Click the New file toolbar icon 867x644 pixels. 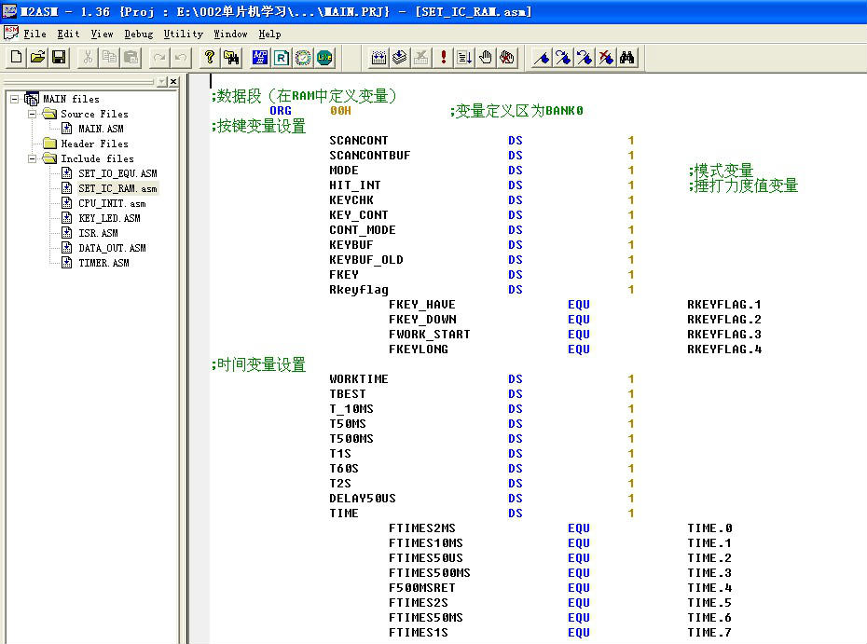(x=16, y=58)
